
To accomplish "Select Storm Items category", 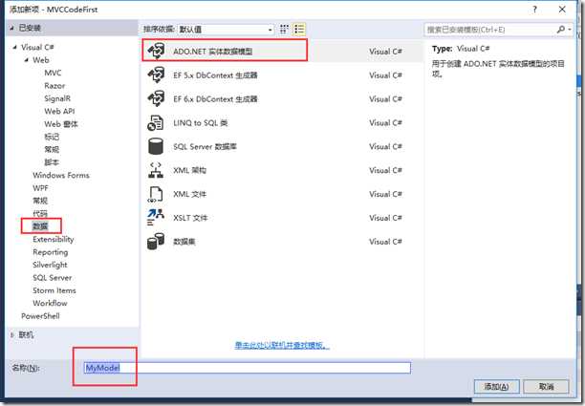I will click(54, 290).
